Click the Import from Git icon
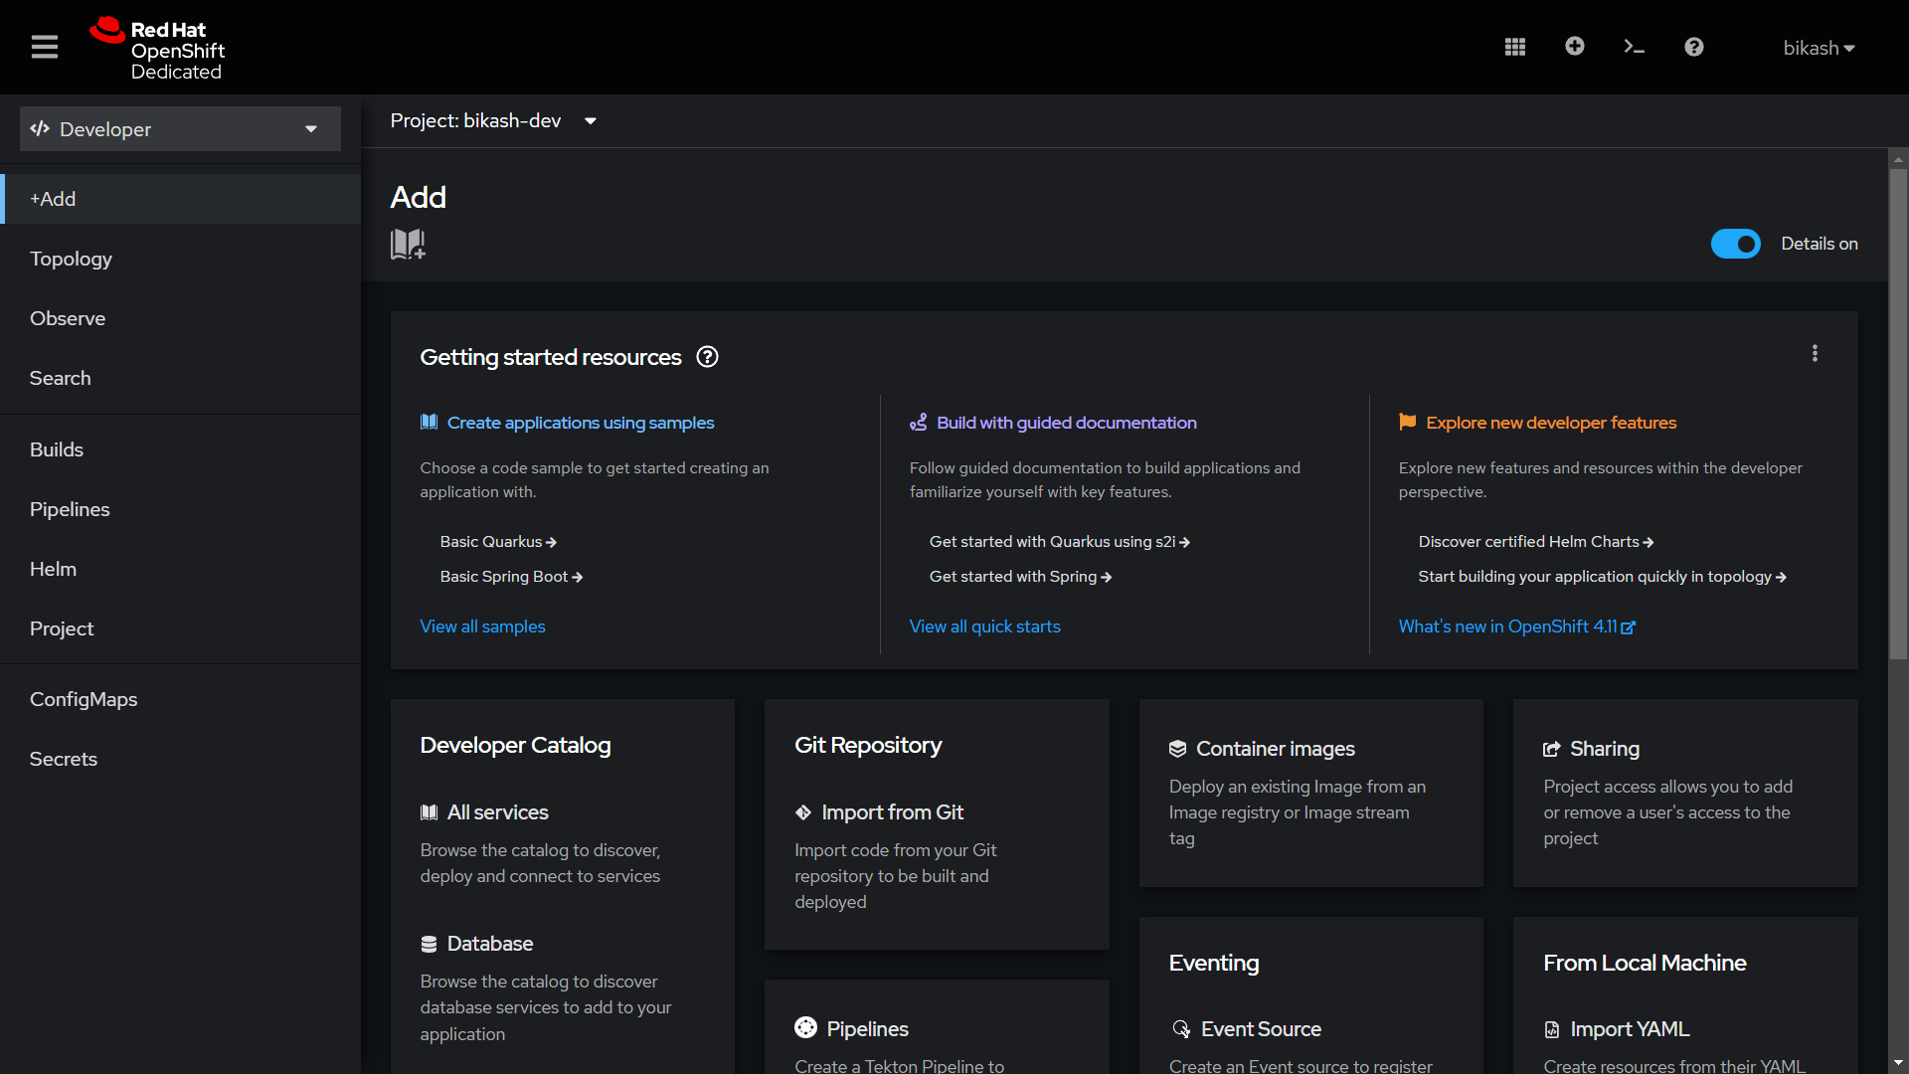This screenshot has width=1909, height=1074. click(803, 812)
